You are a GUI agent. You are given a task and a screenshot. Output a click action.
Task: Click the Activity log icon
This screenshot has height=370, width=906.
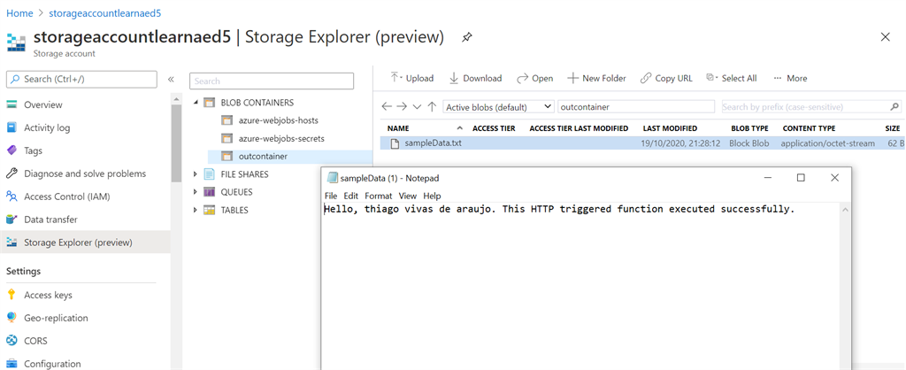[12, 127]
